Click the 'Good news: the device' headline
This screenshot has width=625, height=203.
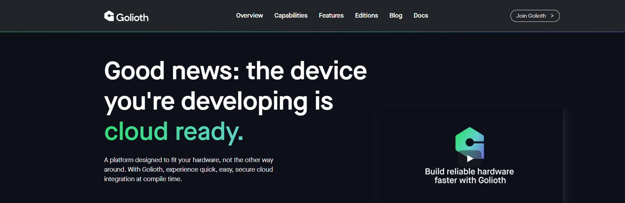click(236, 71)
